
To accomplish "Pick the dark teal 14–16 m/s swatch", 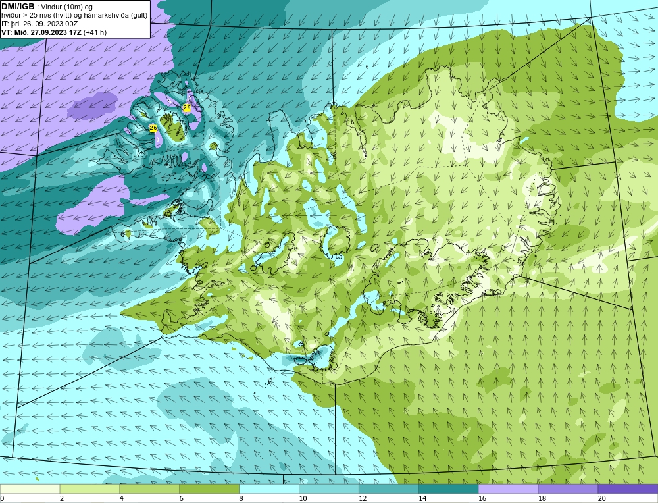I will (x=448, y=489).
